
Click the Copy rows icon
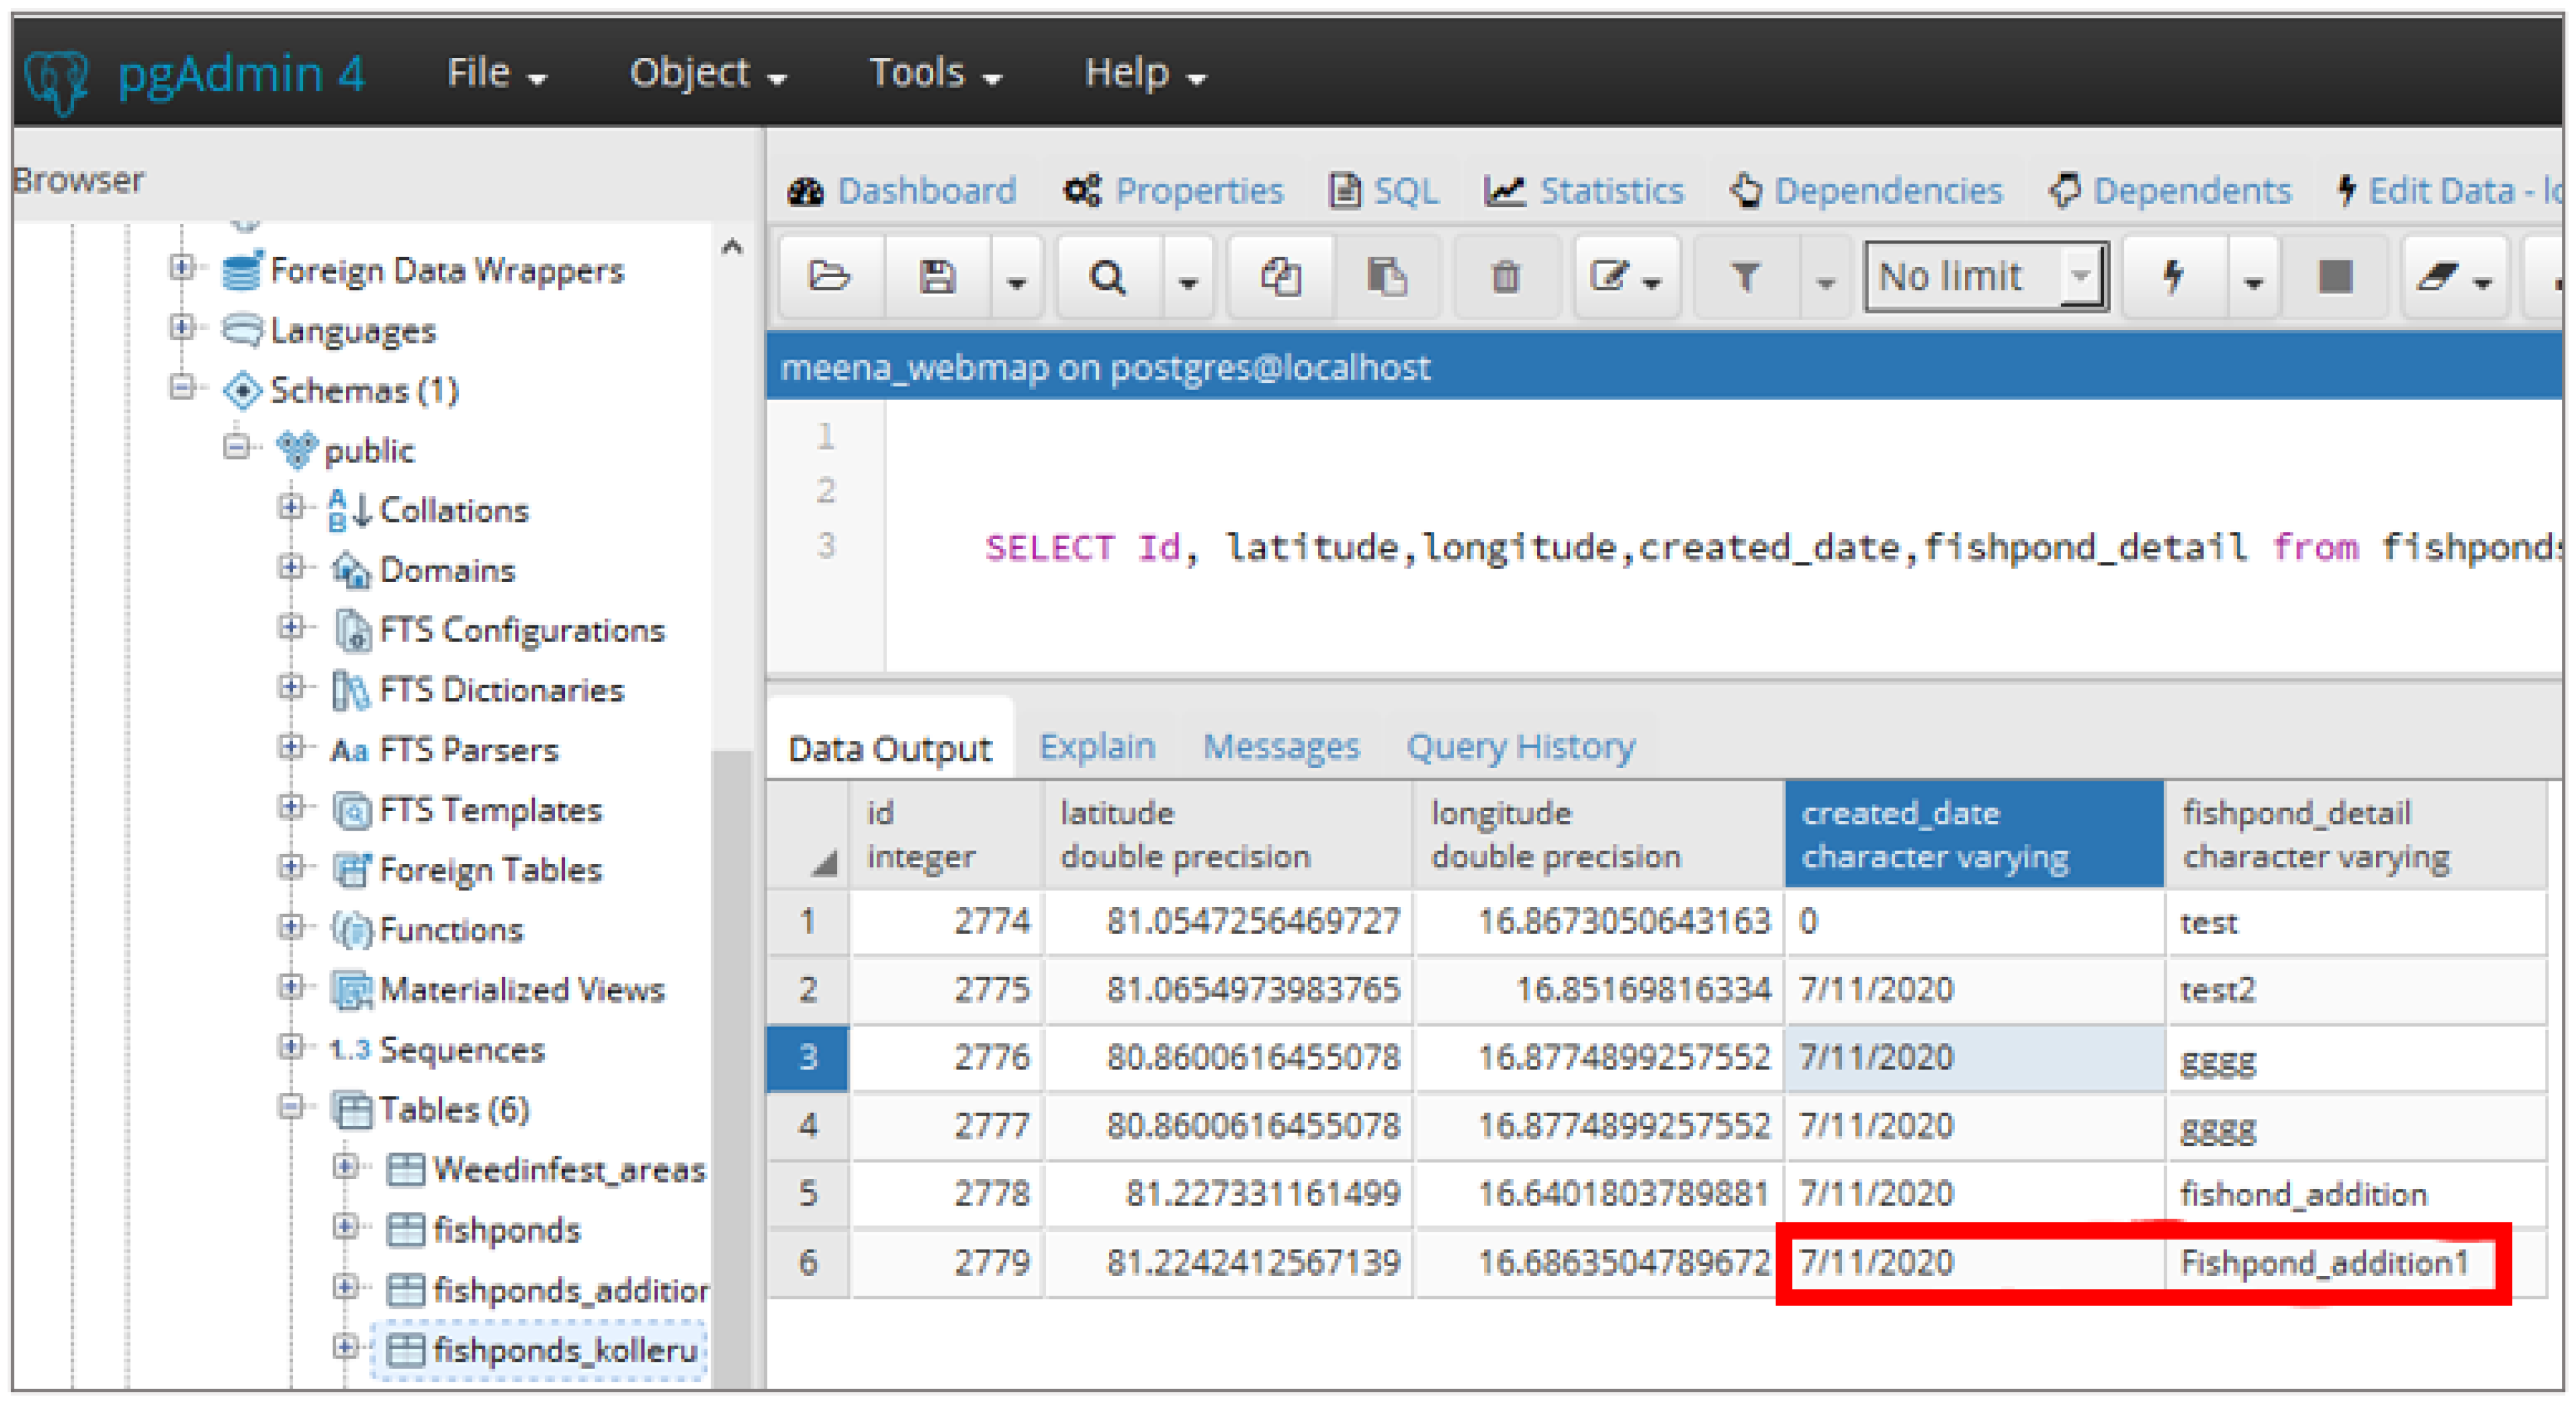pos(1280,276)
